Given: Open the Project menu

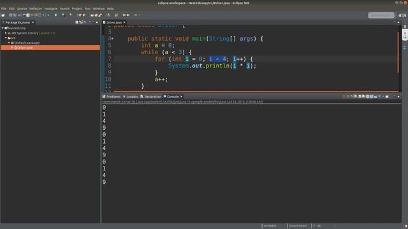Looking at the screenshot, I should 77,8.
